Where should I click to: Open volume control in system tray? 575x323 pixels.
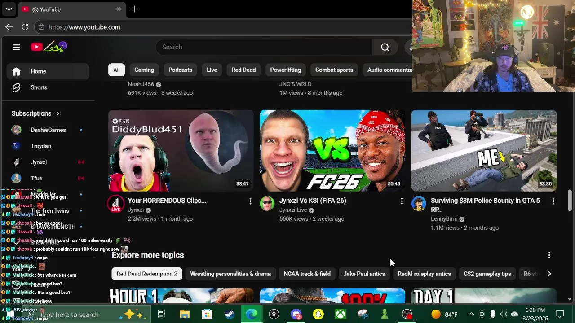tap(504, 314)
